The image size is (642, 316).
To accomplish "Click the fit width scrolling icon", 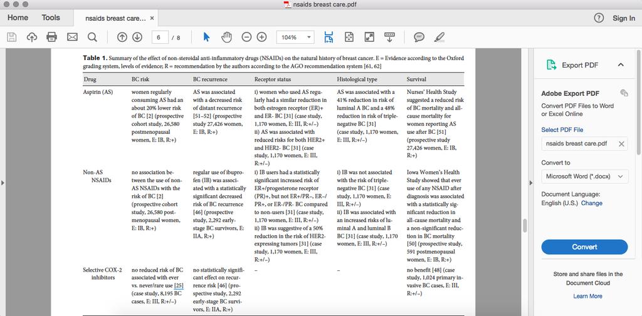I will (x=329, y=37).
